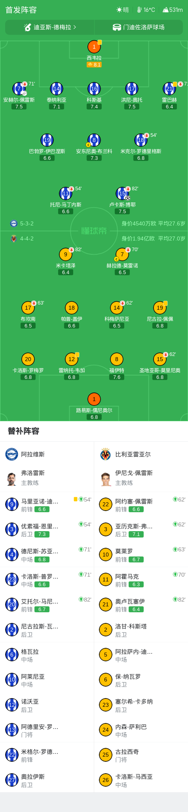Tap 5-3-2 formation label

(x=27, y=223)
